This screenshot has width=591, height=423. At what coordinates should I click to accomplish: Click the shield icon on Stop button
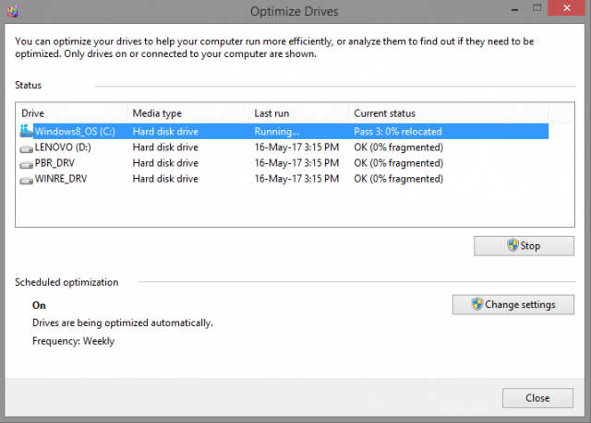[x=513, y=246]
